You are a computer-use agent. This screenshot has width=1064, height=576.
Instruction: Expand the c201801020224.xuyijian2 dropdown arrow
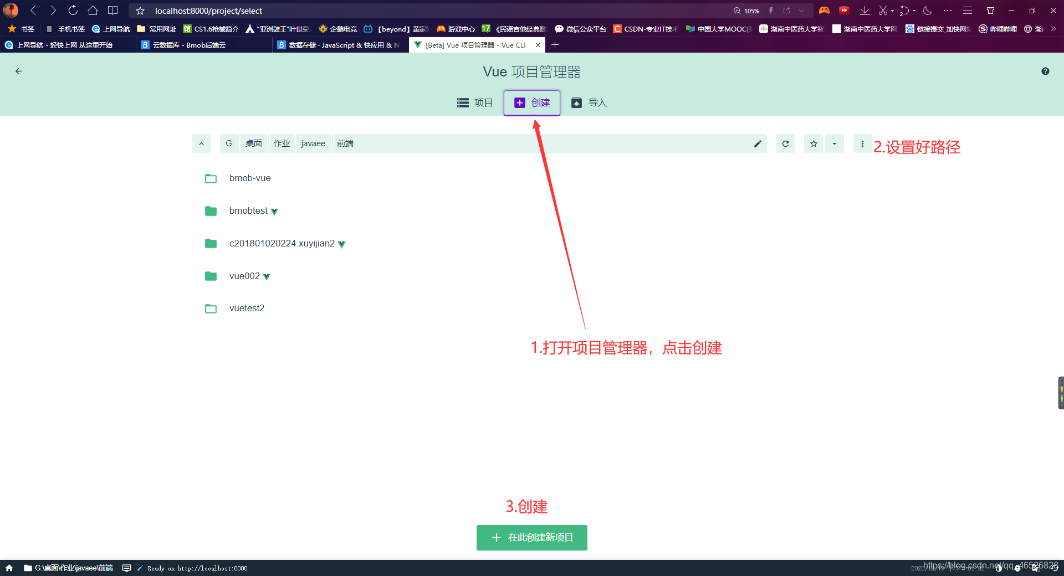click(342, 244)
